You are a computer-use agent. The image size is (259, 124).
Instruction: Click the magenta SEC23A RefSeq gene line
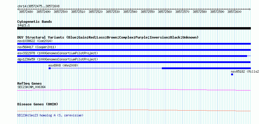tap(134, 90)
